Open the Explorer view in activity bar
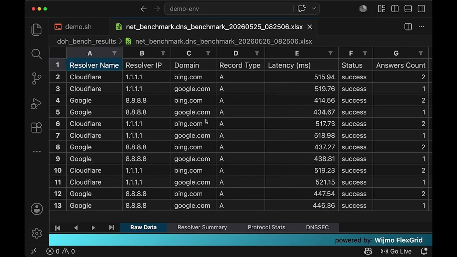 pyautogui.click(x=37, y=30)
